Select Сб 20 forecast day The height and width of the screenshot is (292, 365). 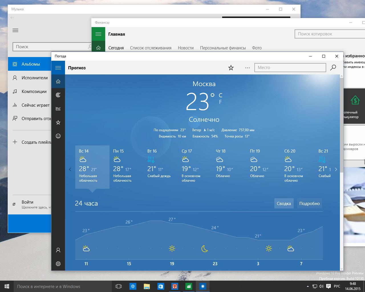[x=298, y=167]
